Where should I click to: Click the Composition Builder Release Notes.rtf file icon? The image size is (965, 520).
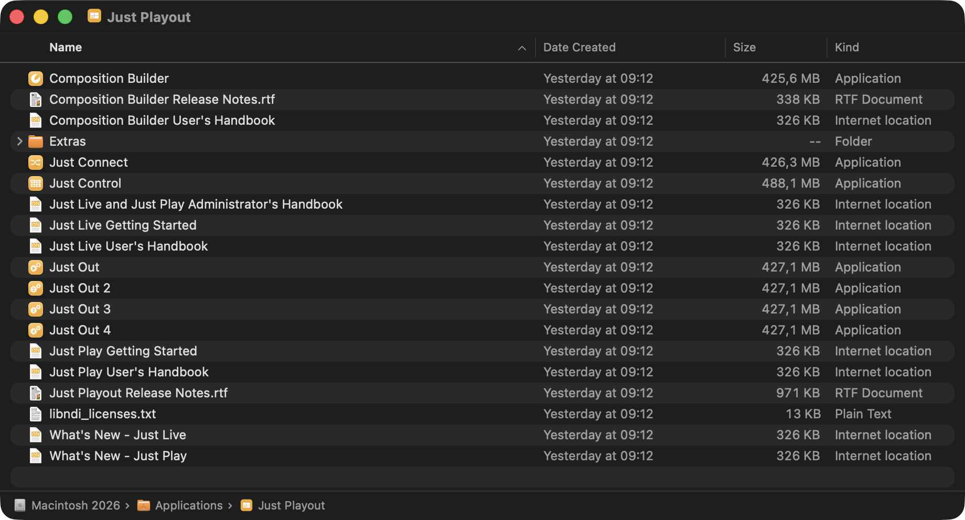pos(35,100)
